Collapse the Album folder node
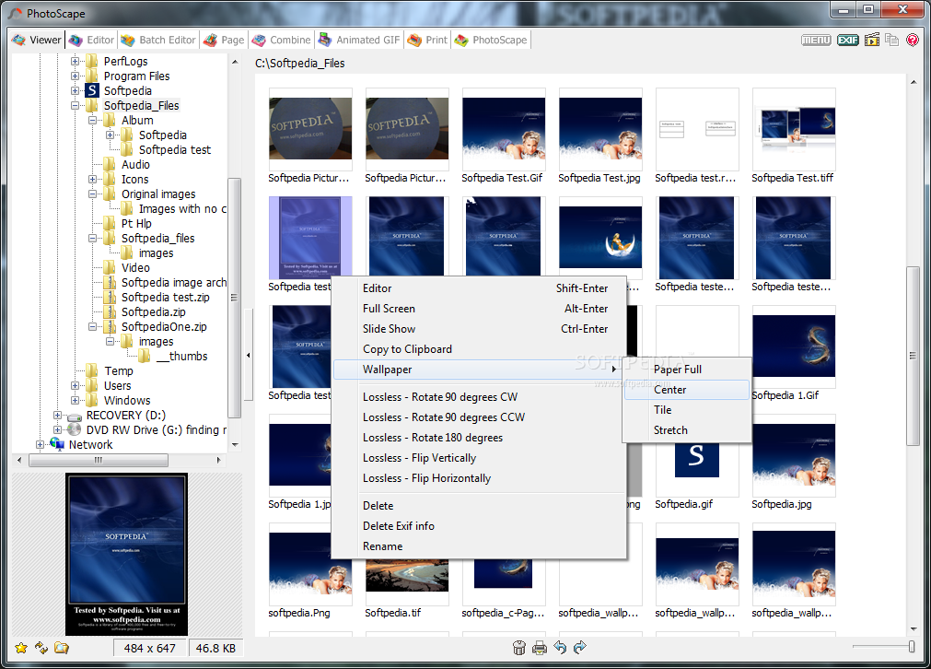Image resolution: width=931 pixels, height=669 pixels. coord(93,120)
